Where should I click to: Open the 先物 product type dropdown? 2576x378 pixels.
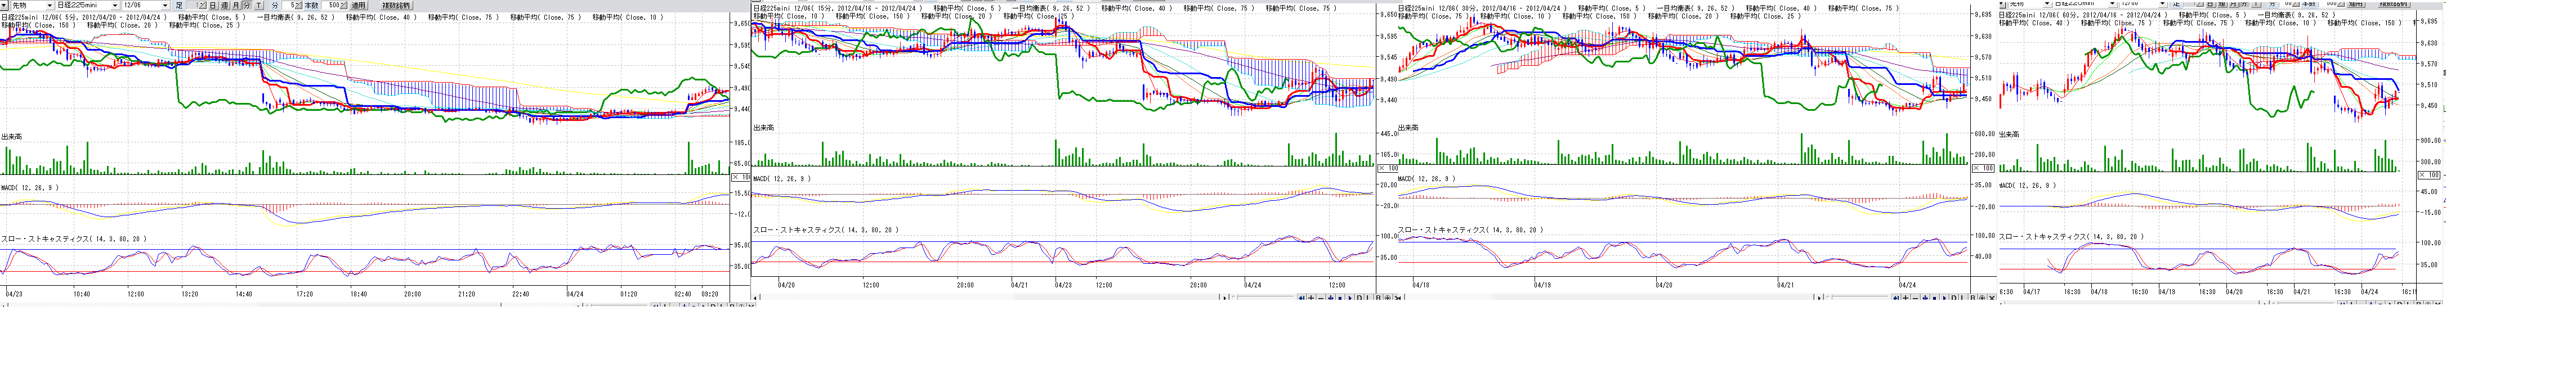click(50, 5)
